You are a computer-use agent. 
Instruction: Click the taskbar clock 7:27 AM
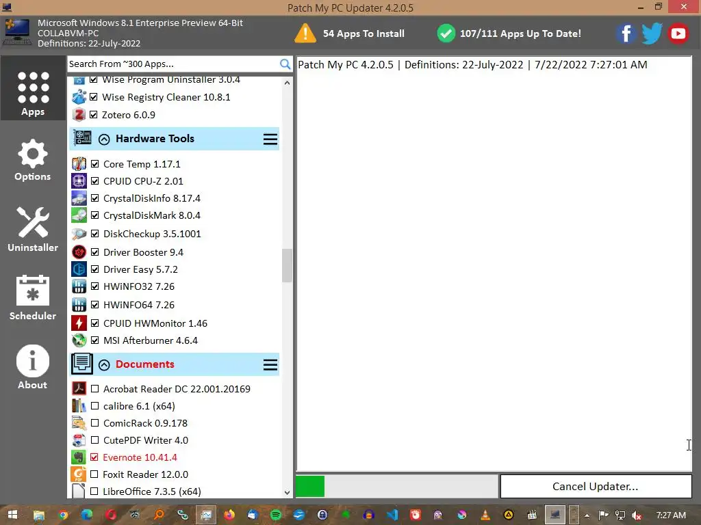click(671, 515)
